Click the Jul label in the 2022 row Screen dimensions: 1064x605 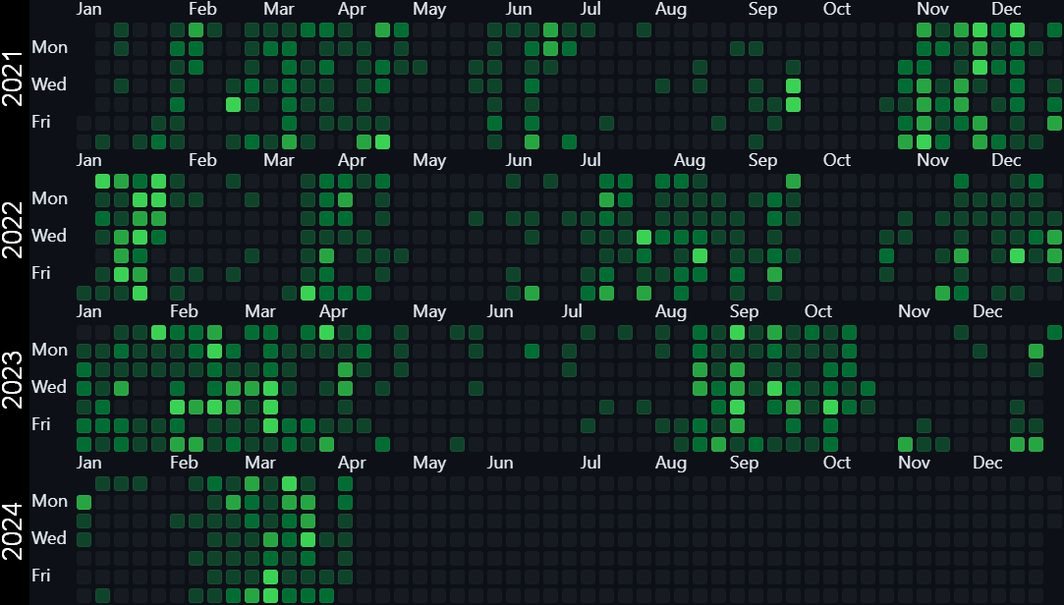pyautogui.click(x=590, y=159)
